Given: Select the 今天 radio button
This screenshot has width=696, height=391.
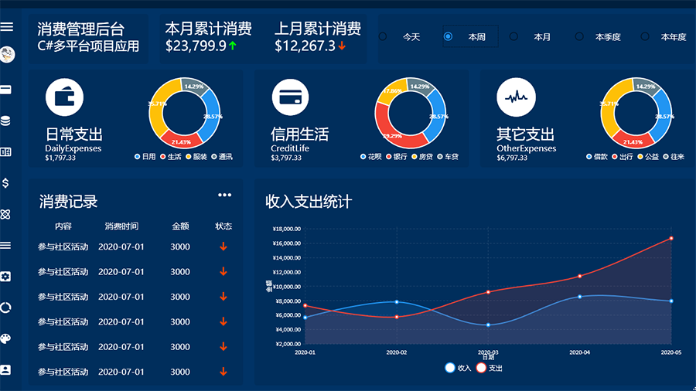Looking at the screenshot, I should 383,36.
